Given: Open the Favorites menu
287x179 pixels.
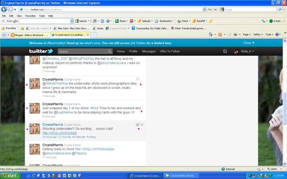Looking at the screenshot, I should (x=30, y=16).
